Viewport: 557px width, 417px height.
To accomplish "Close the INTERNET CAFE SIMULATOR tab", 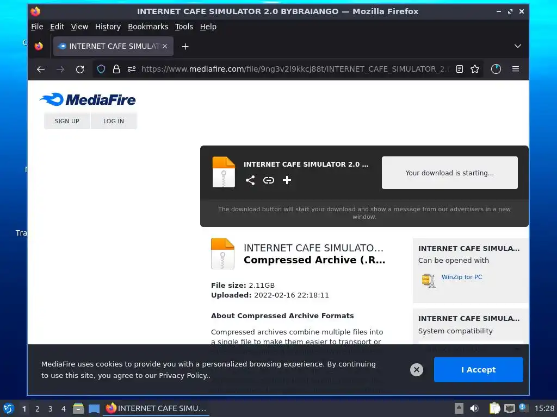I will click(x=165, y=47).
